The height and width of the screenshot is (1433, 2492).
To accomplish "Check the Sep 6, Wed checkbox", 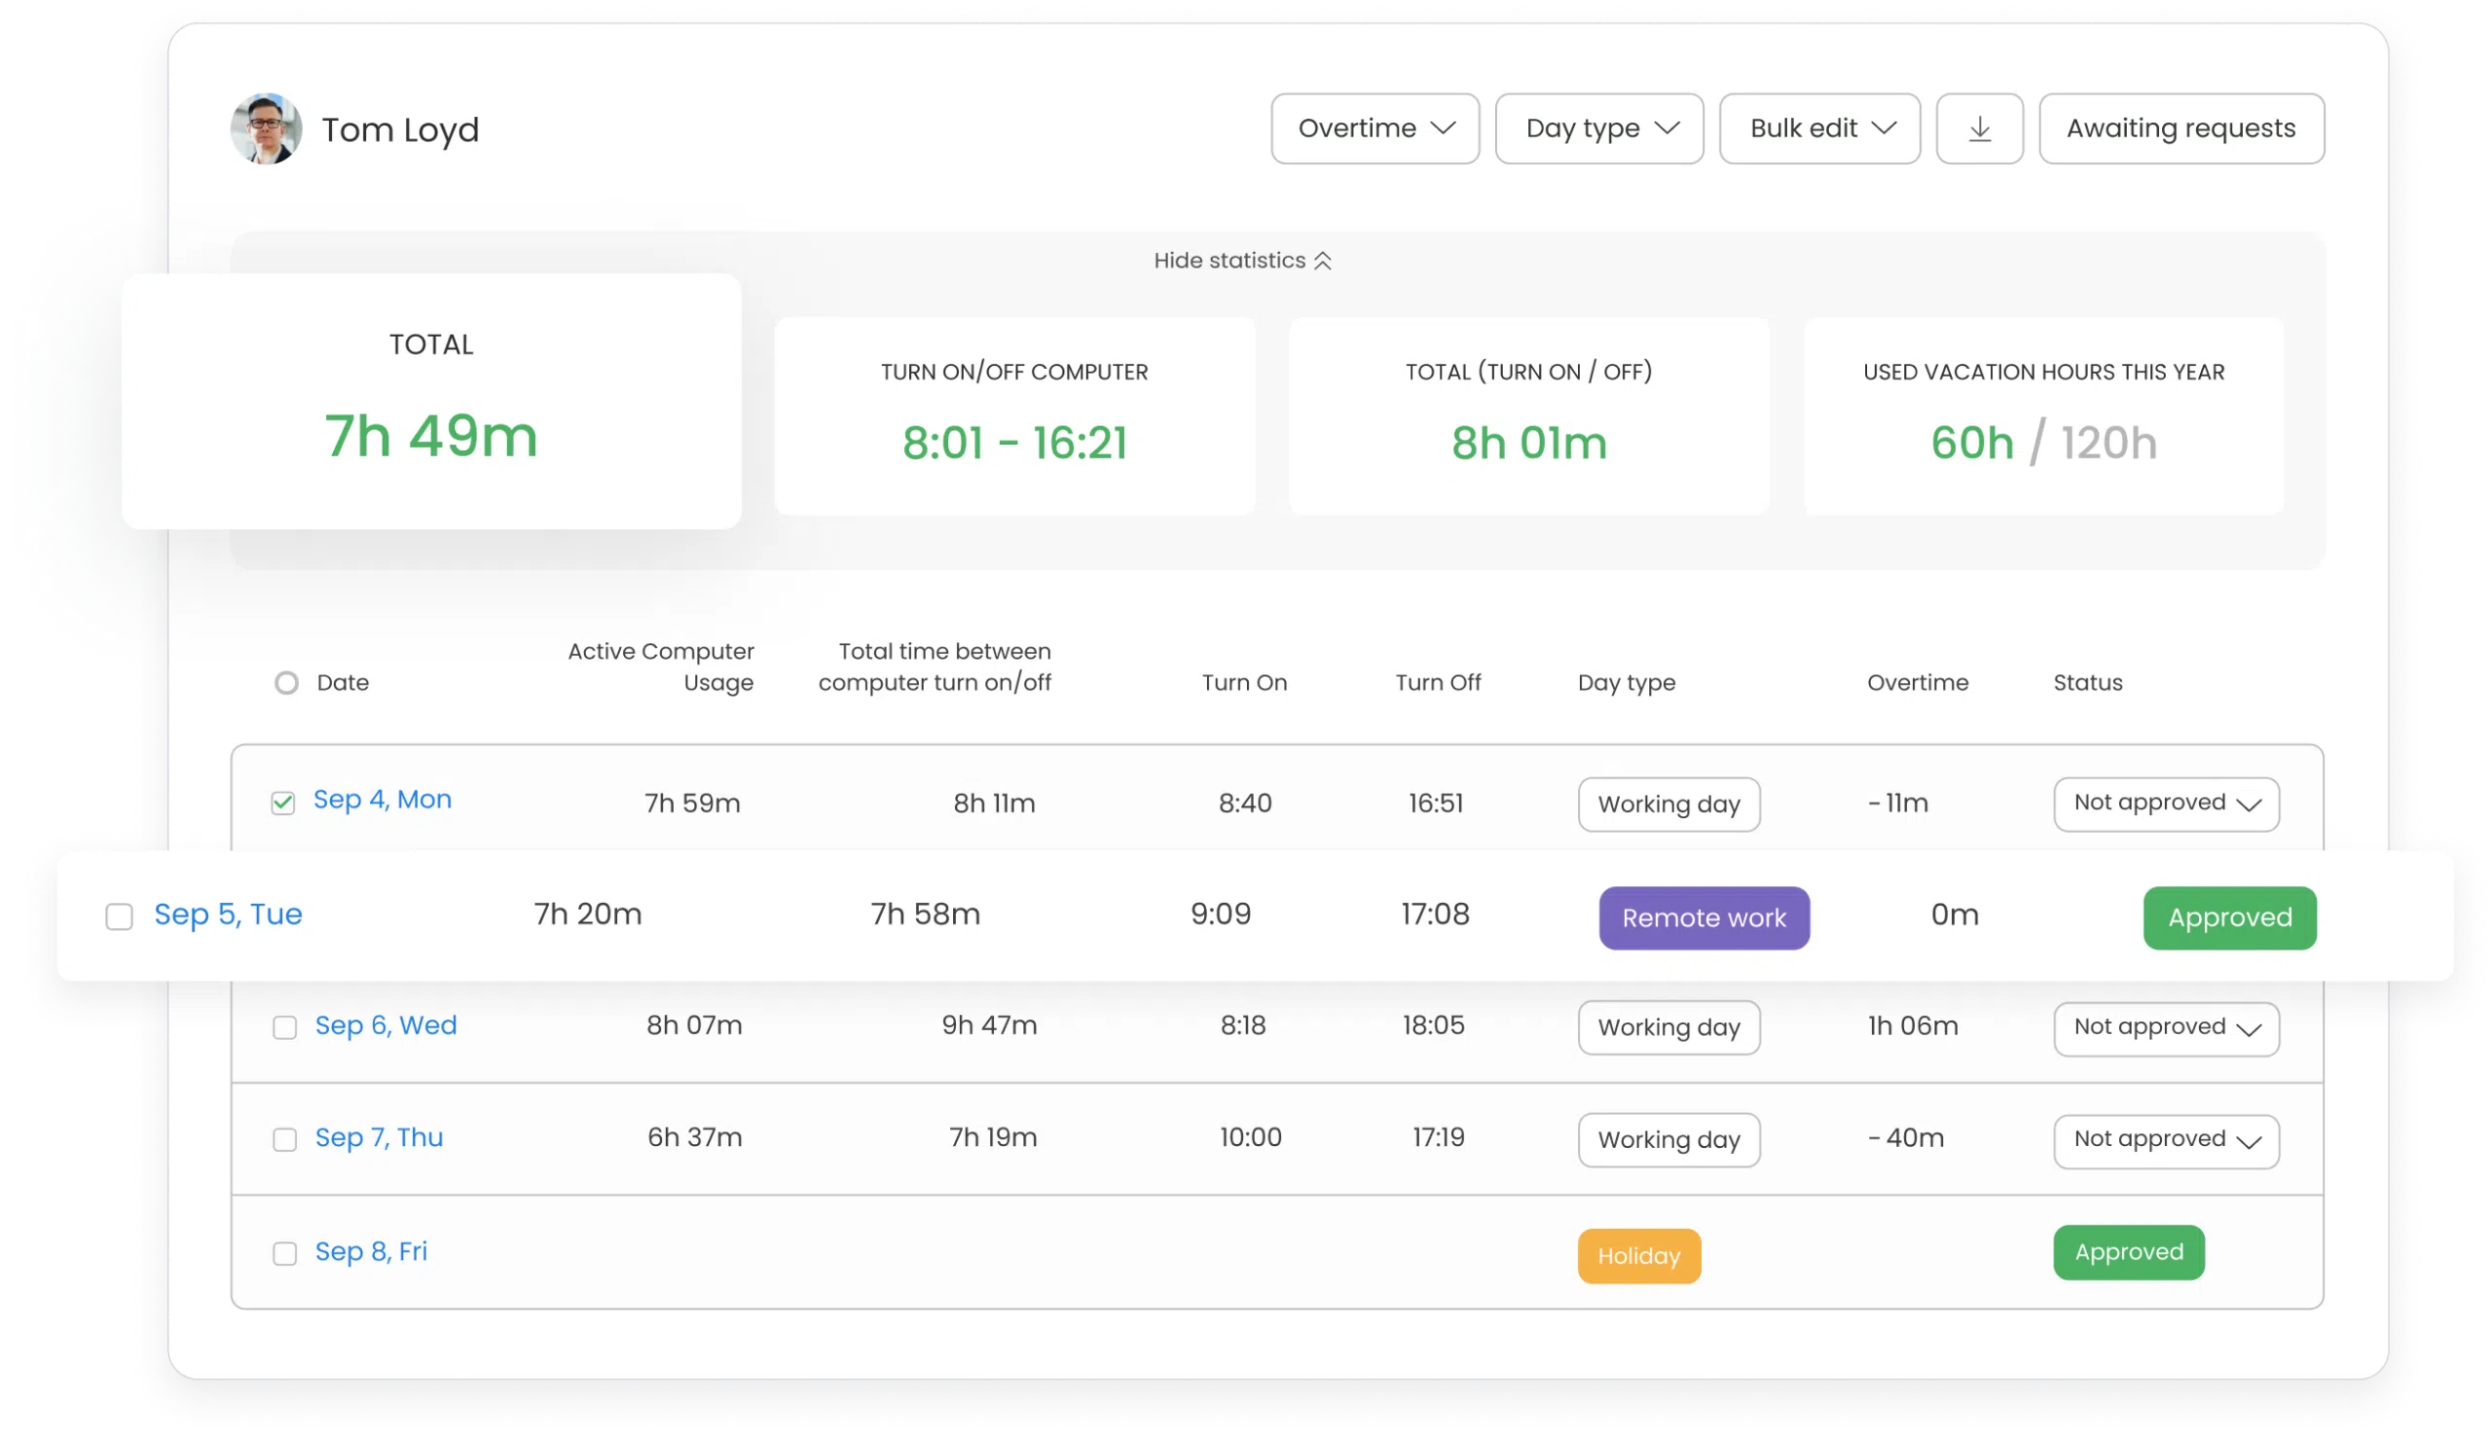I will coord(284,1026).
